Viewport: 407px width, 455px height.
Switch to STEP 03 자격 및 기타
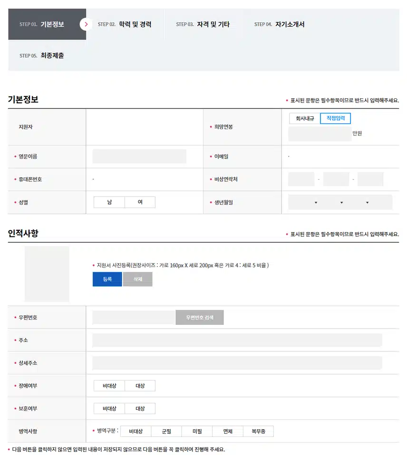pyautogui.click(x=203, y=24)
